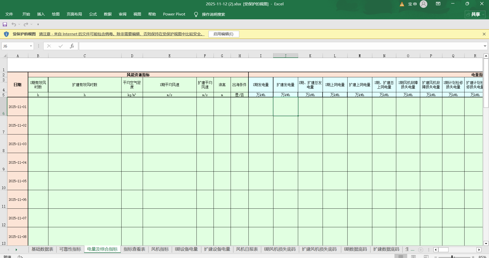Click the lightbulb search icon

coord(196,14)
